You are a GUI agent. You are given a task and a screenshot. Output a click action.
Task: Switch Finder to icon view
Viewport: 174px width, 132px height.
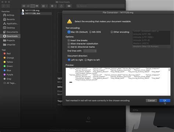[x=24, y=6]
